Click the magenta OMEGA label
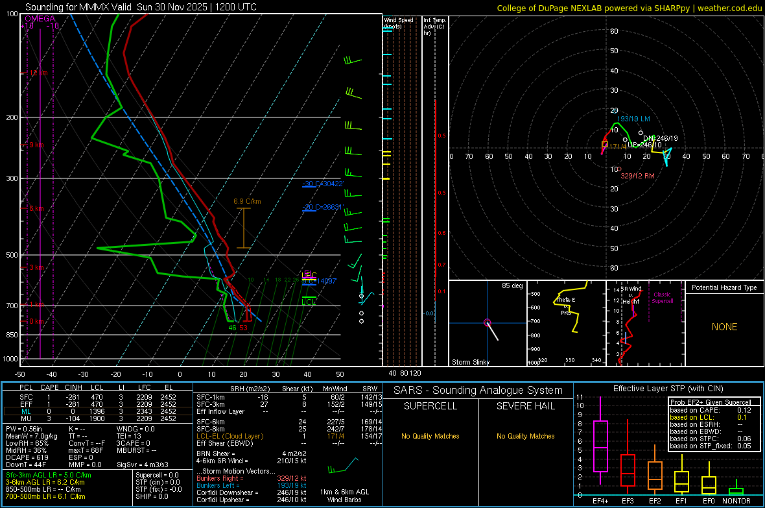Viewport: 765px width, 508px height. coord(40,19)
